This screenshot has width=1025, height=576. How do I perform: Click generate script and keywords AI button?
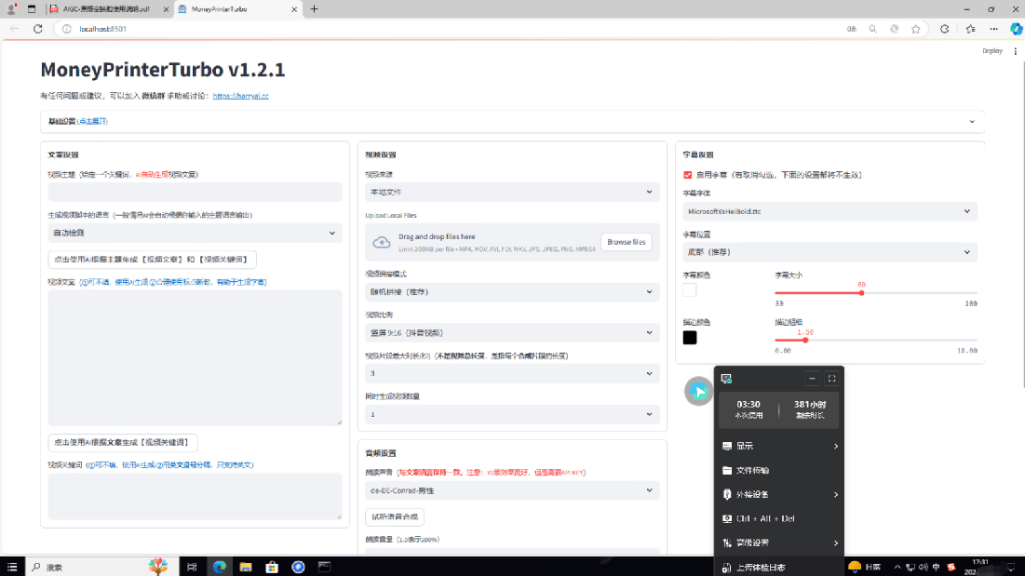[x=152, y=260]
